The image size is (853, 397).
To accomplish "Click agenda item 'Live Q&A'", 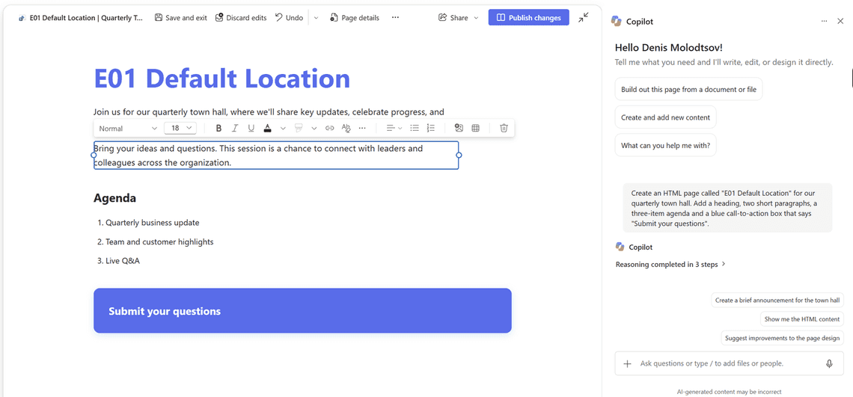I will tap(123, 260).
